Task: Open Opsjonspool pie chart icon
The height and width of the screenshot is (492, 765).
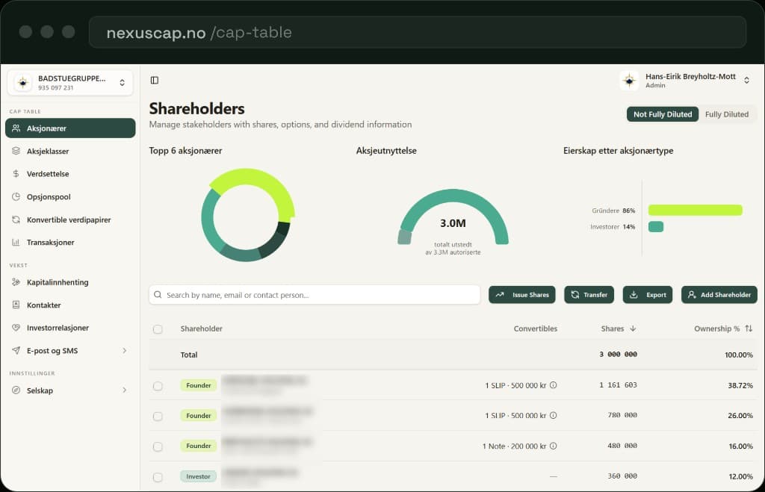Action: 16,196
